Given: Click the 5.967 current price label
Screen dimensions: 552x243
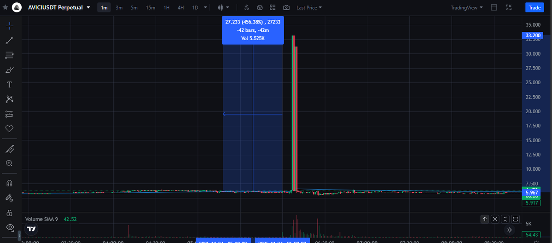Looking at the screenshot, I should pyautogui.click(x=531, y=193).
